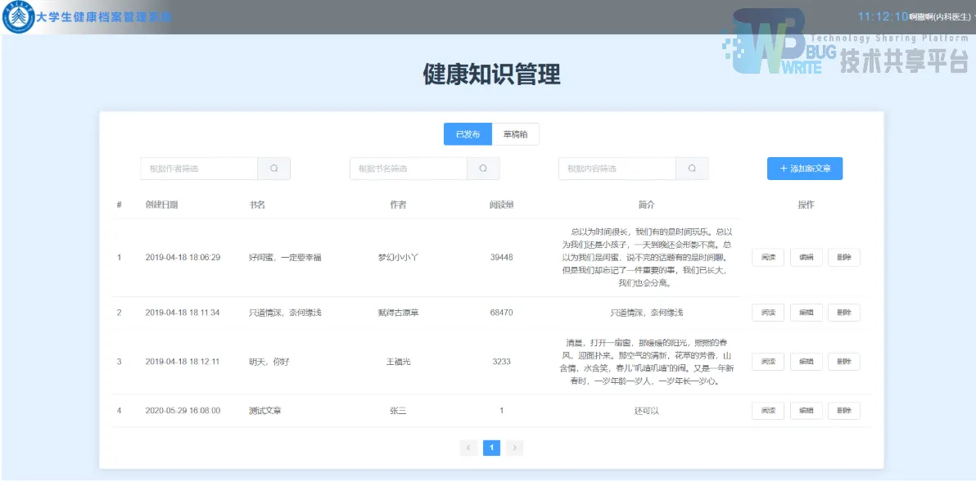Go to next page arrow

coord(515,448)
